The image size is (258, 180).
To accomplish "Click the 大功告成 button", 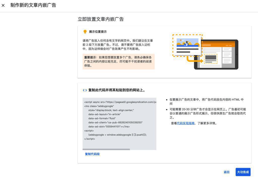I will pyautogui.click(x=243, y=172).
